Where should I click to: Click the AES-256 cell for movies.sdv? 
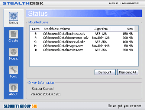click(101, 50)
